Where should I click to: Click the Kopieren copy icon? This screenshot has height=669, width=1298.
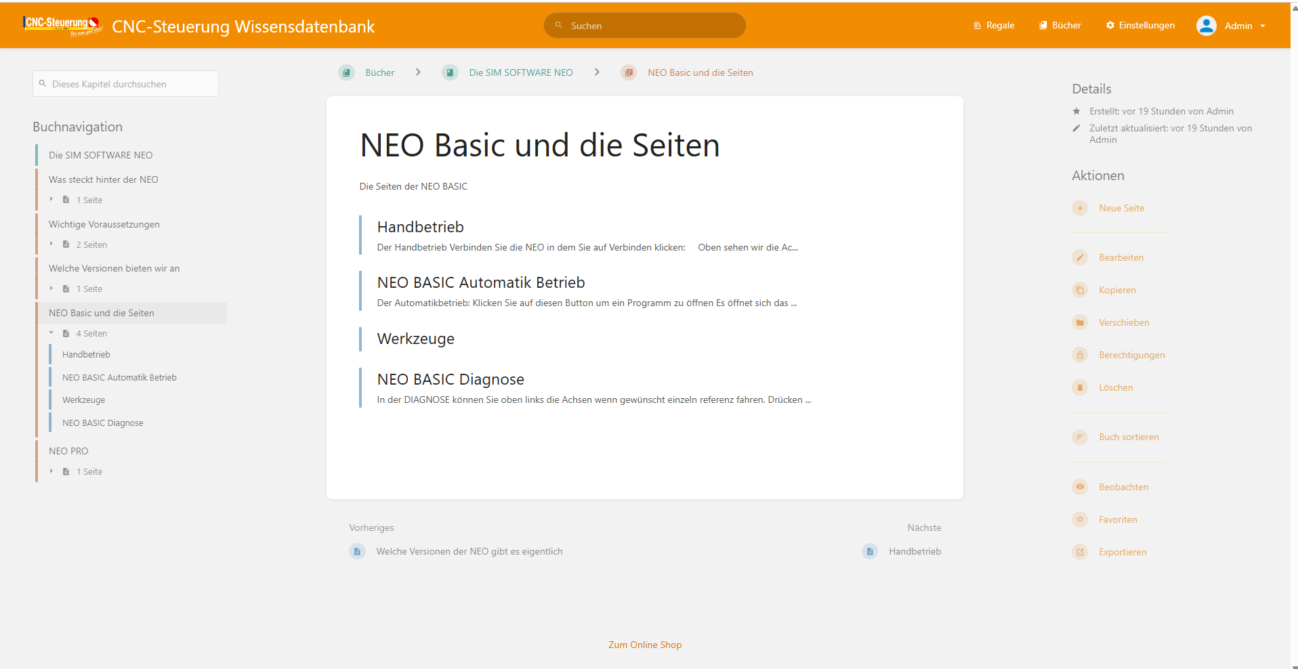(1080, 290)
